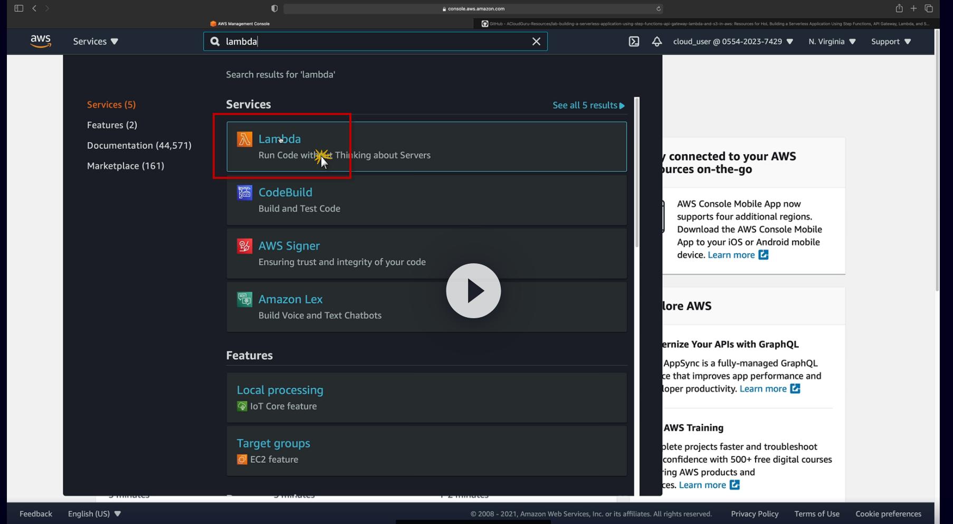Click the Amazon Lex service icon

[244, 299]
